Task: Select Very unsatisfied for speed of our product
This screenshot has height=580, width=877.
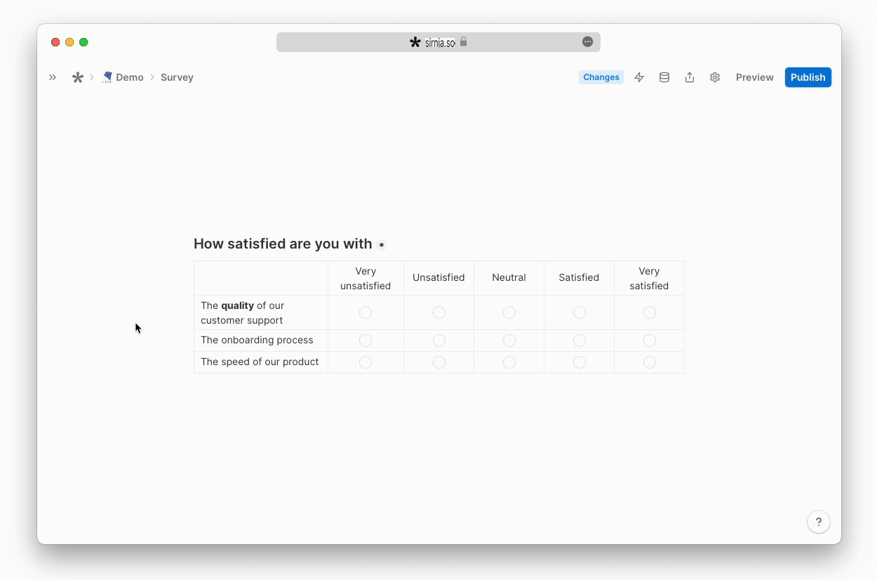Action: 366,362
